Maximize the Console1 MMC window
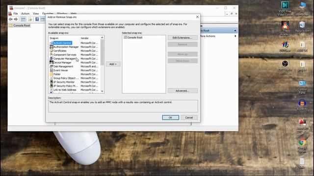Image resolution: width=314 pixels, height=176 pixels. coord(226,8)
